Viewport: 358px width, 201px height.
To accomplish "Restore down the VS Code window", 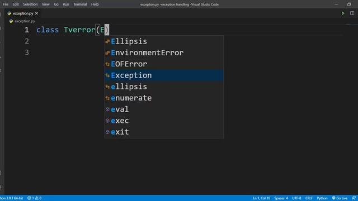I will click(349, 4).
